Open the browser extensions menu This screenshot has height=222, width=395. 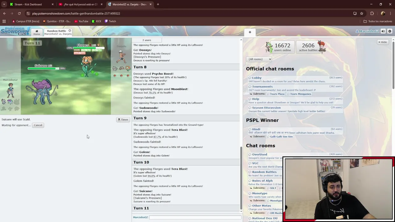372,14
